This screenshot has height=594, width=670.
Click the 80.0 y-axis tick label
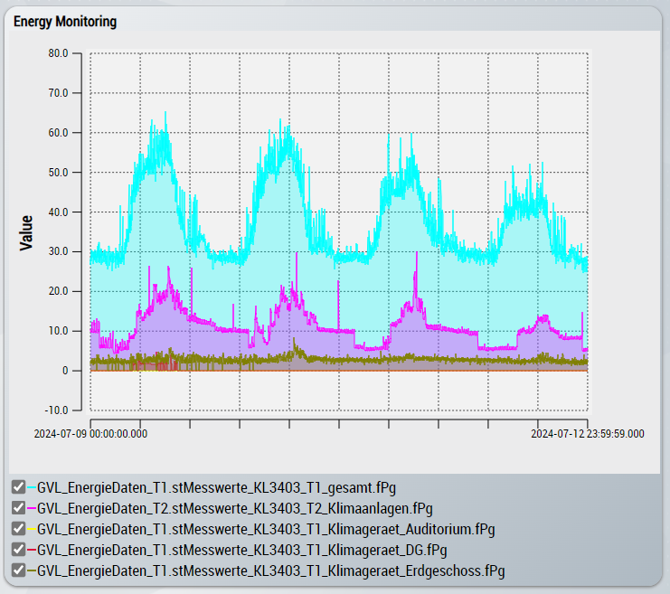click(58, 53)
